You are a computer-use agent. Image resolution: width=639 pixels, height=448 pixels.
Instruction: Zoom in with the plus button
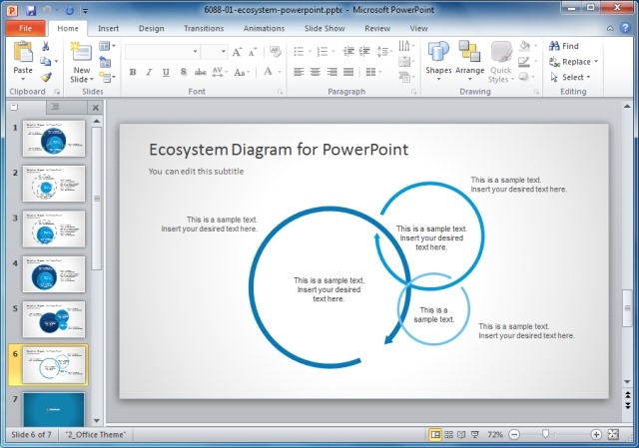point(596,435)
